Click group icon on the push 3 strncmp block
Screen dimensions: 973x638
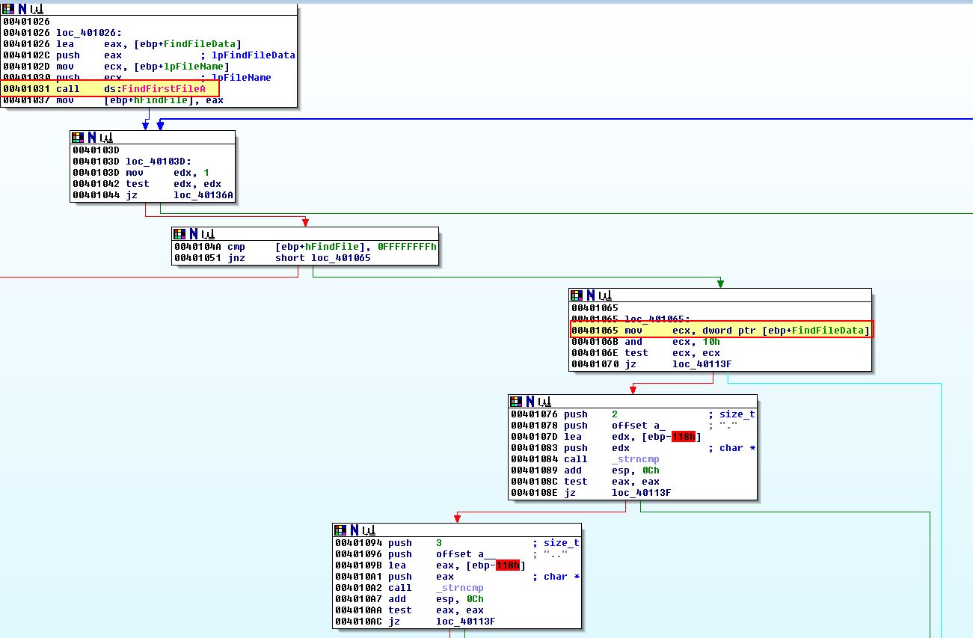coord(369,530)
